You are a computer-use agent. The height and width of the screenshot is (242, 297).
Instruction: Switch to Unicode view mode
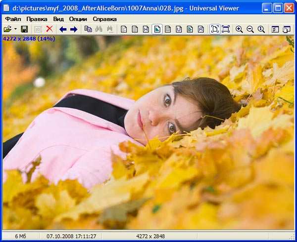click(x=179, y=29)
